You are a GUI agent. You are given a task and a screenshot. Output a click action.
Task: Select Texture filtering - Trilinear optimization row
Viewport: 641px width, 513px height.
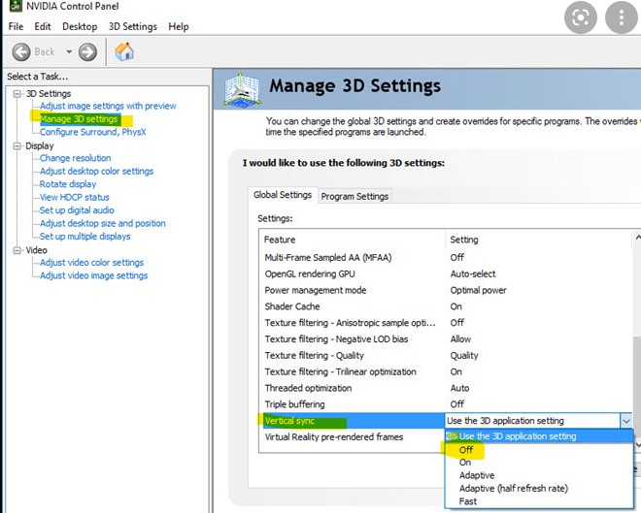(446, 371)
